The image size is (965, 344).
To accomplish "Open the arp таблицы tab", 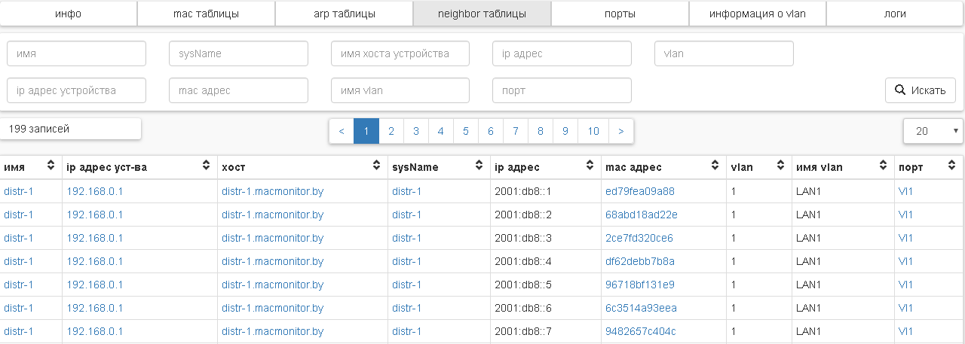I will (x=344, y=14).
